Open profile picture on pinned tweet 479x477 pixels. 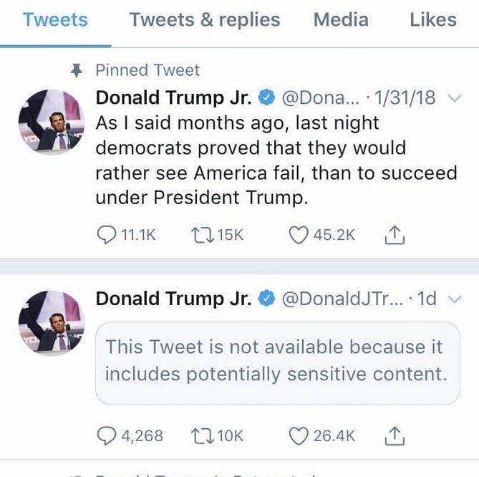coord(52,122)
